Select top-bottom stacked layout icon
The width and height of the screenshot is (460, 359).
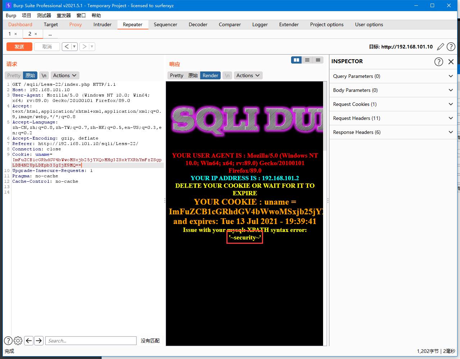[307, 60]
